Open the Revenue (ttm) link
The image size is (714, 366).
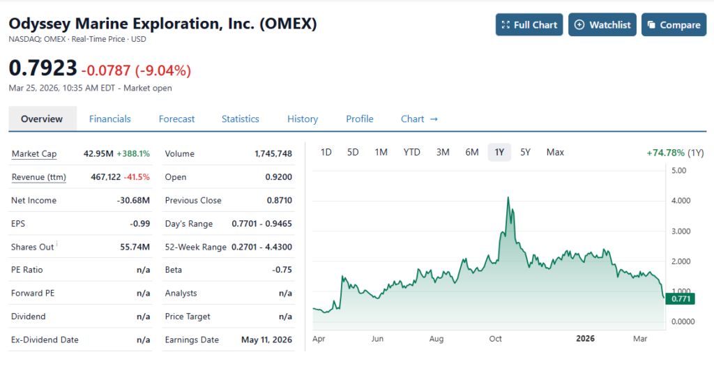click(x=39, y=177)
